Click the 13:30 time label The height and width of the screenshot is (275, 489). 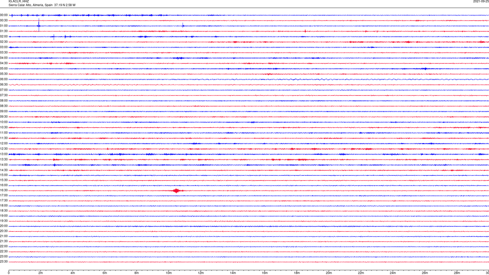coord(4,159)
